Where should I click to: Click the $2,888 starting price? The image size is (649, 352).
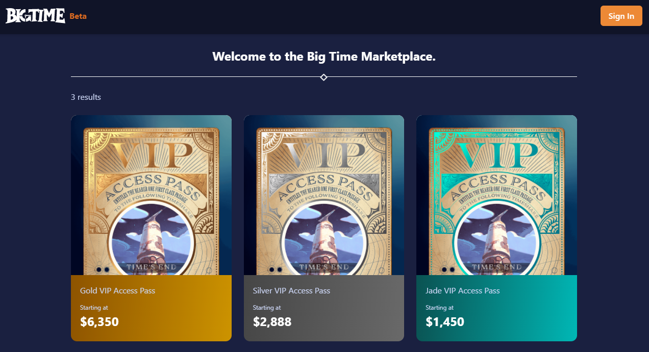click(x=272, y=322)
